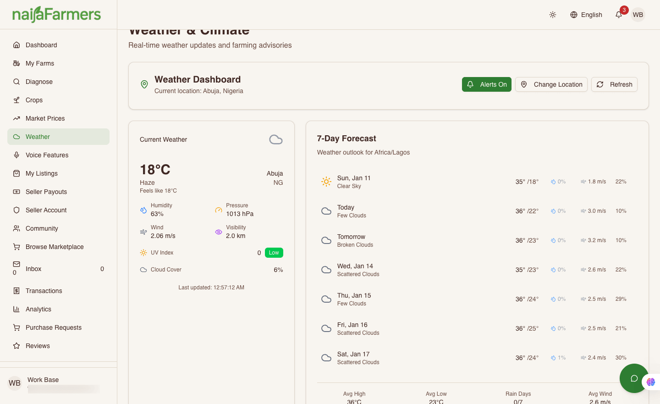Refresh the weather data
Screen dimensions: 660x404
coord(614,84)
